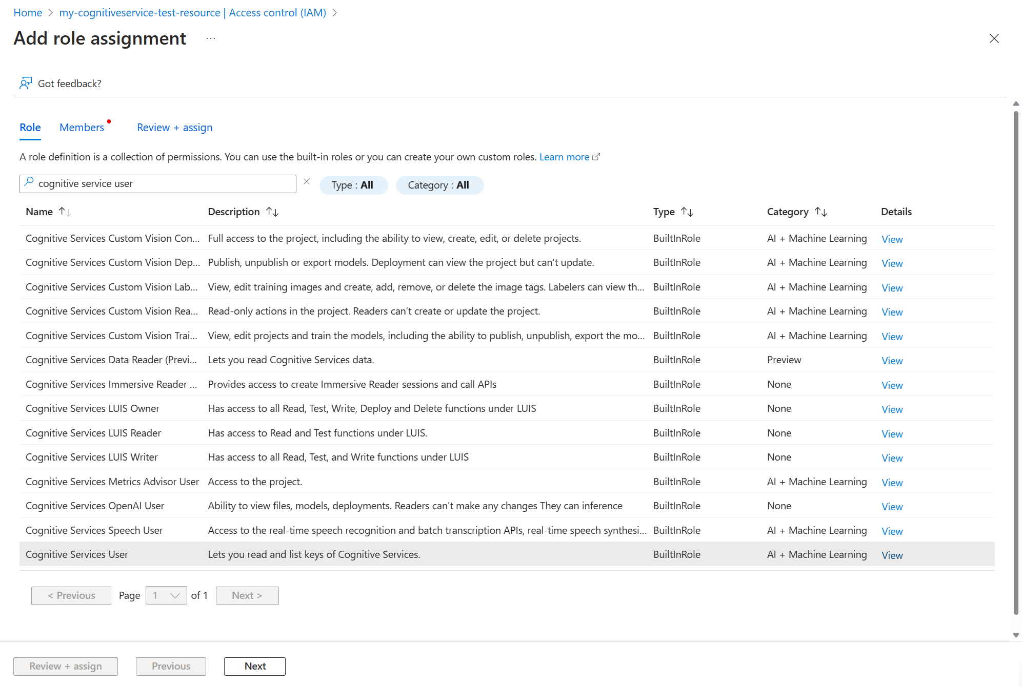
Task: View details for LUIS Reader role
Action: [x=892, y=433]
